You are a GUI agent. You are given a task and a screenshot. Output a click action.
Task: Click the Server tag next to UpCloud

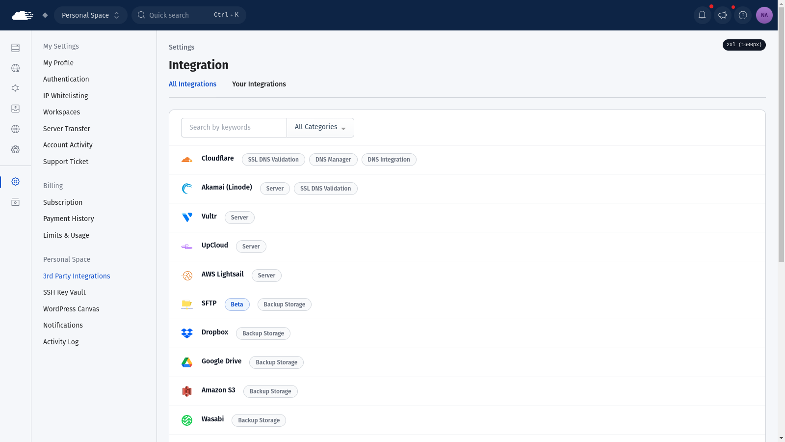[x=251, y=247]
